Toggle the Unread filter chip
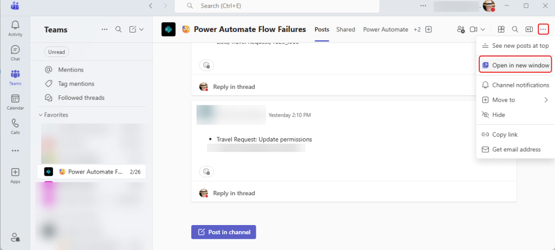The width and height of the screenshot is (555, 250). click(56, 52)
